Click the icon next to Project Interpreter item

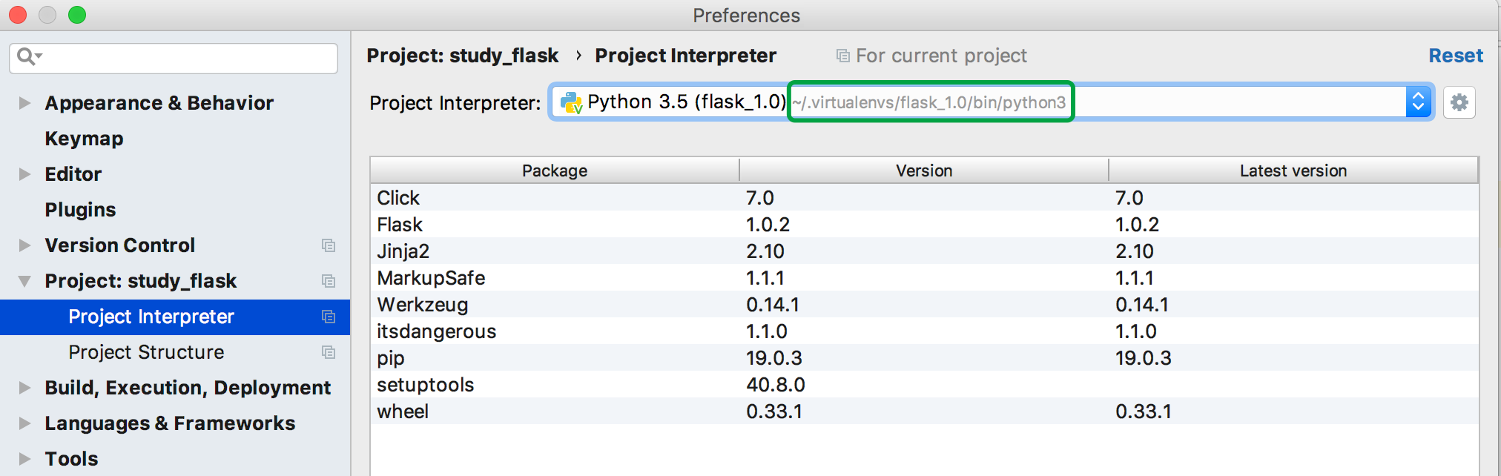coord(329,317)
